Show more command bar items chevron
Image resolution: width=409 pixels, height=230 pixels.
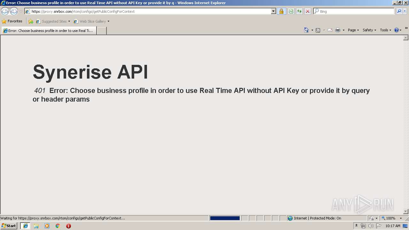coord(406,28)
